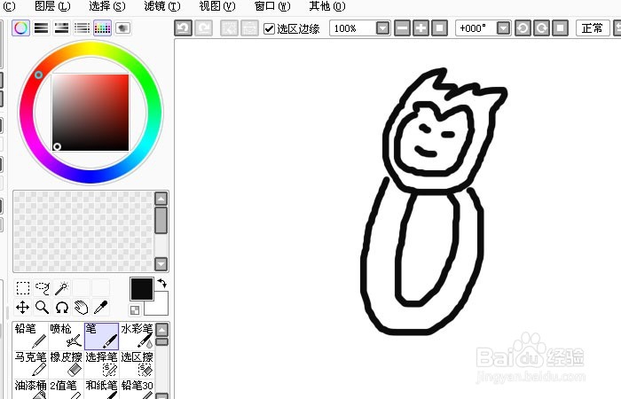Select the 笔 pen brush
The width and height of the screenshot is (621, 399).
coord(101,336)
